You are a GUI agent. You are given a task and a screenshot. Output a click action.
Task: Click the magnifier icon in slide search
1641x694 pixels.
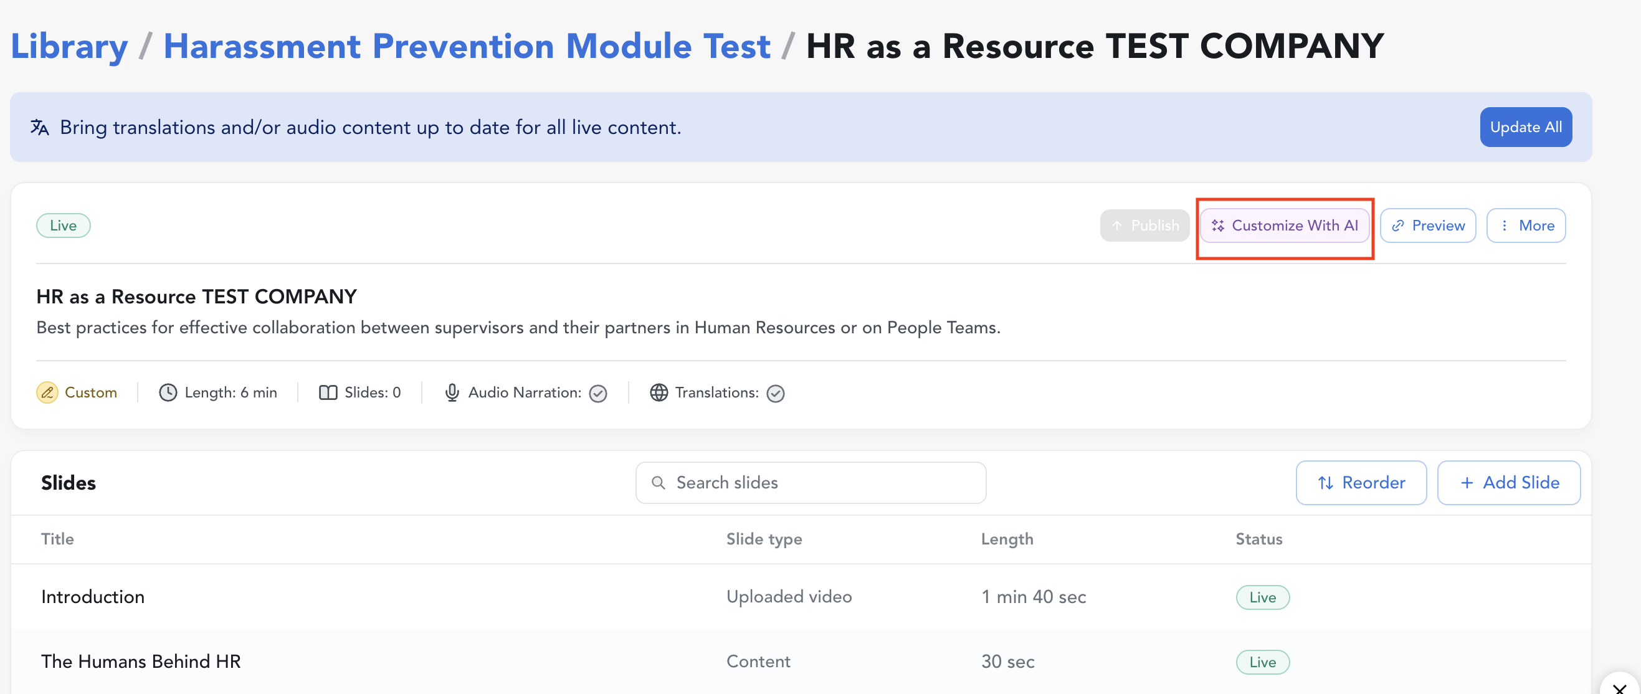[658, 483]
